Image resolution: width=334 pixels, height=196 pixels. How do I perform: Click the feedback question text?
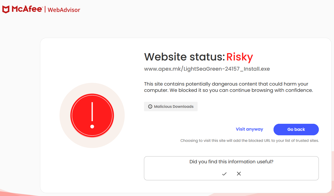[231, 162]
